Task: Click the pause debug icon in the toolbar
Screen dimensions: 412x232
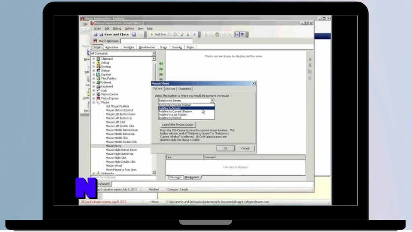Action: (x=170, y=35)
